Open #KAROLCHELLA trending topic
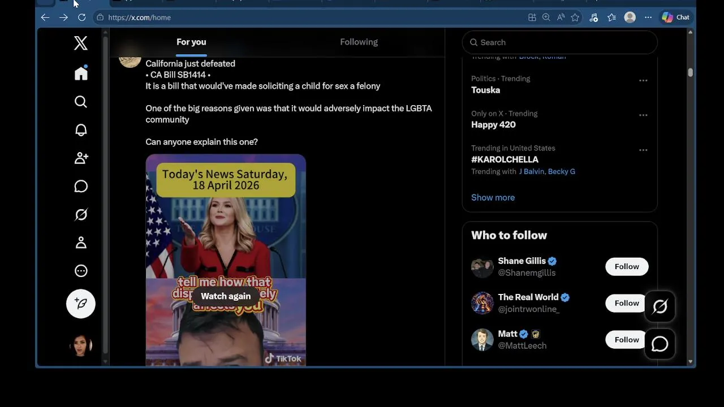The image size is (724, 407). [x=505, y=159]
